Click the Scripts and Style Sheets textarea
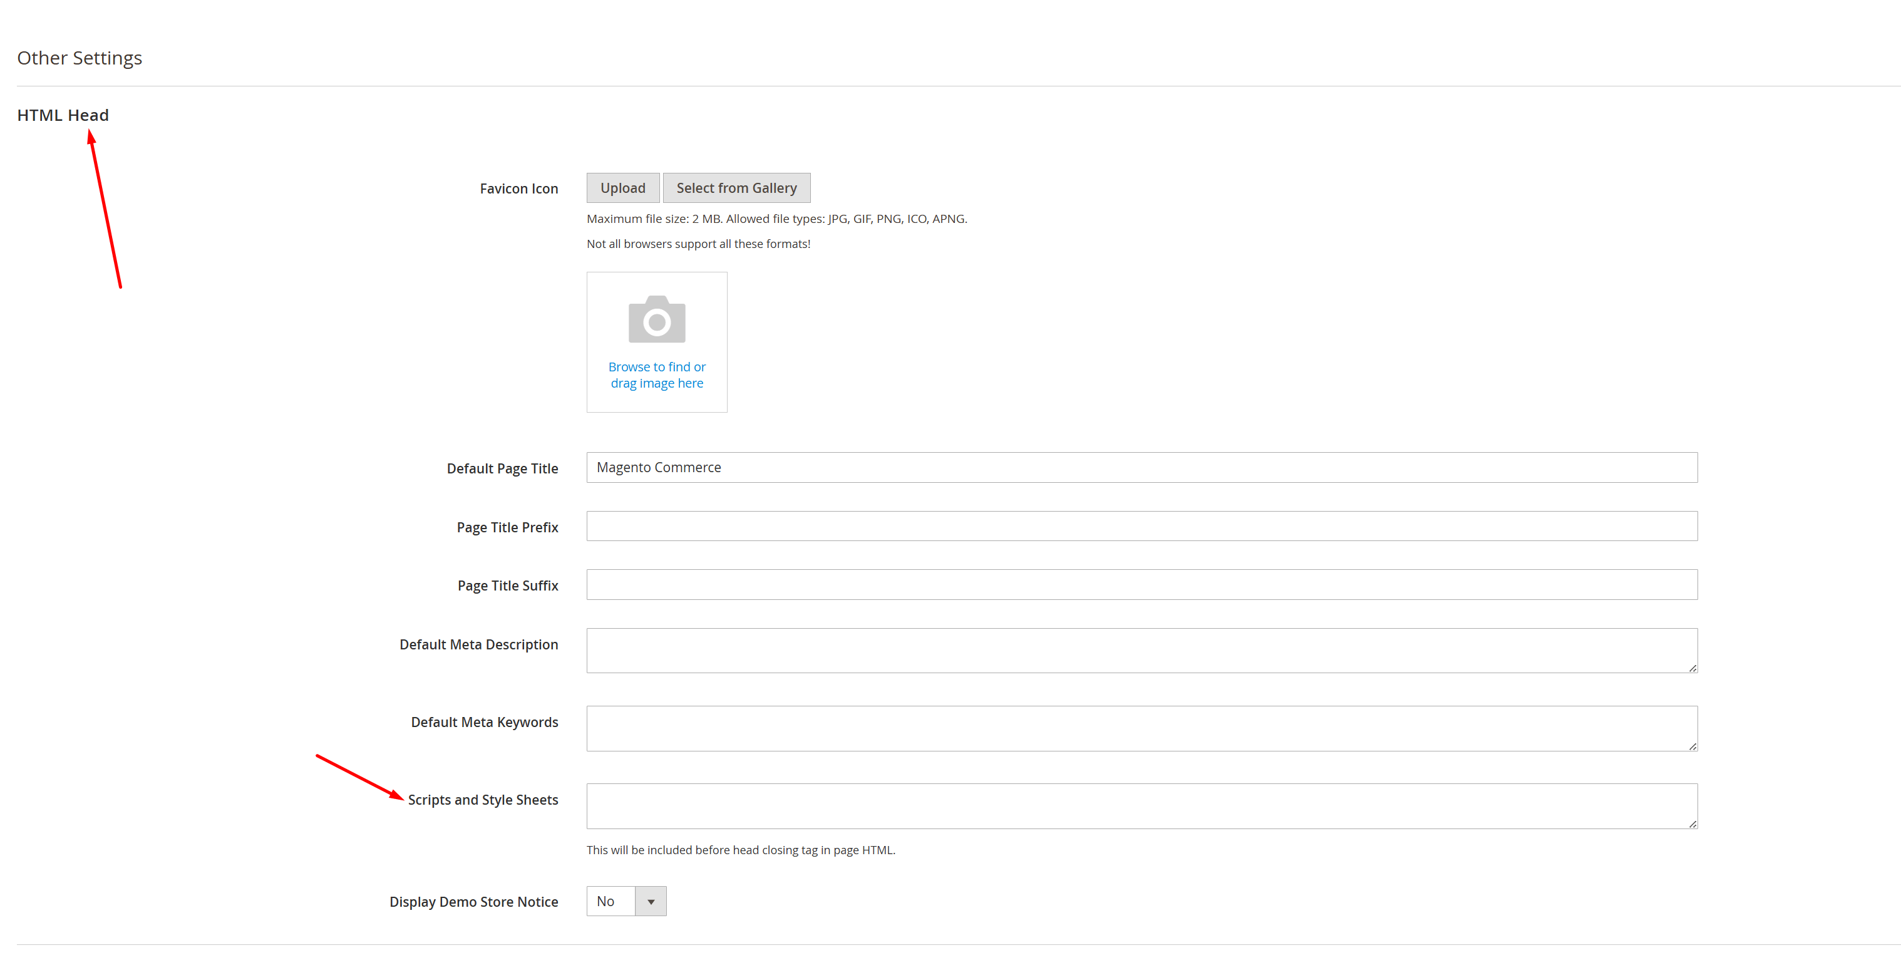Viewport: 1901px width, 965px height. (x=1141, y=807)
